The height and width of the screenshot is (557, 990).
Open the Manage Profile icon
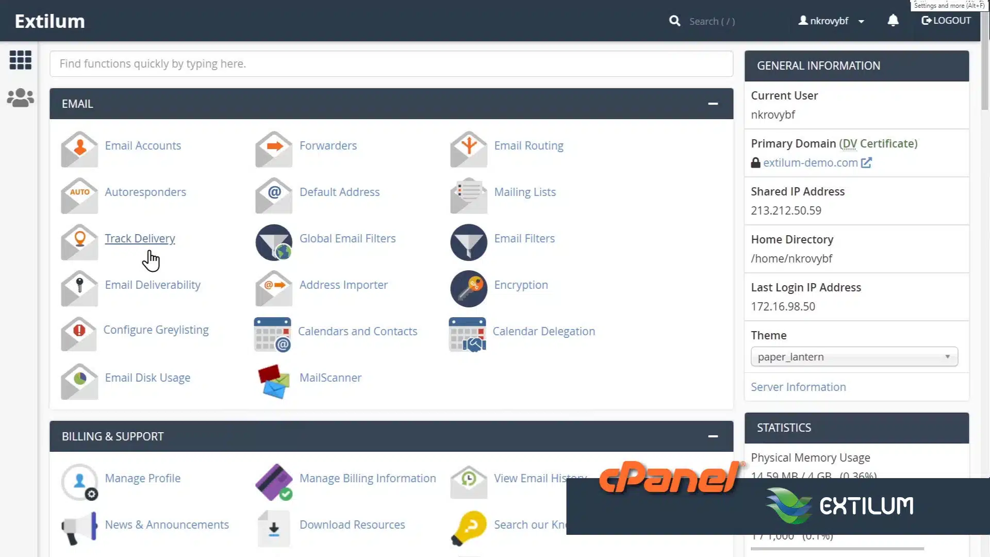tap(79, 482)
